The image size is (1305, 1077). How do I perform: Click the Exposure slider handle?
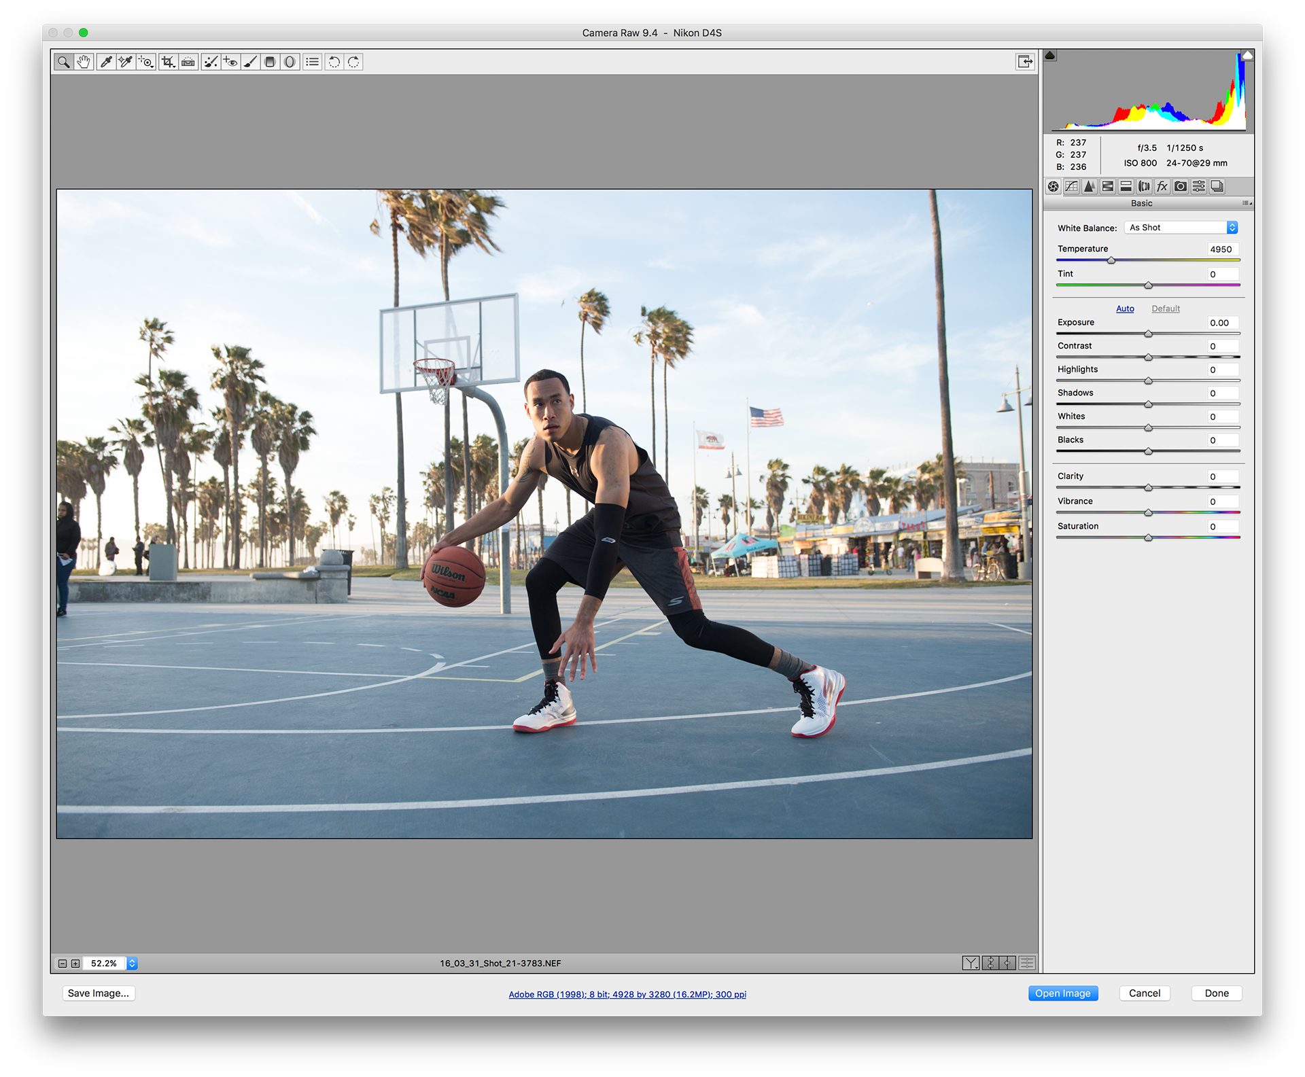click(1148, 334)
